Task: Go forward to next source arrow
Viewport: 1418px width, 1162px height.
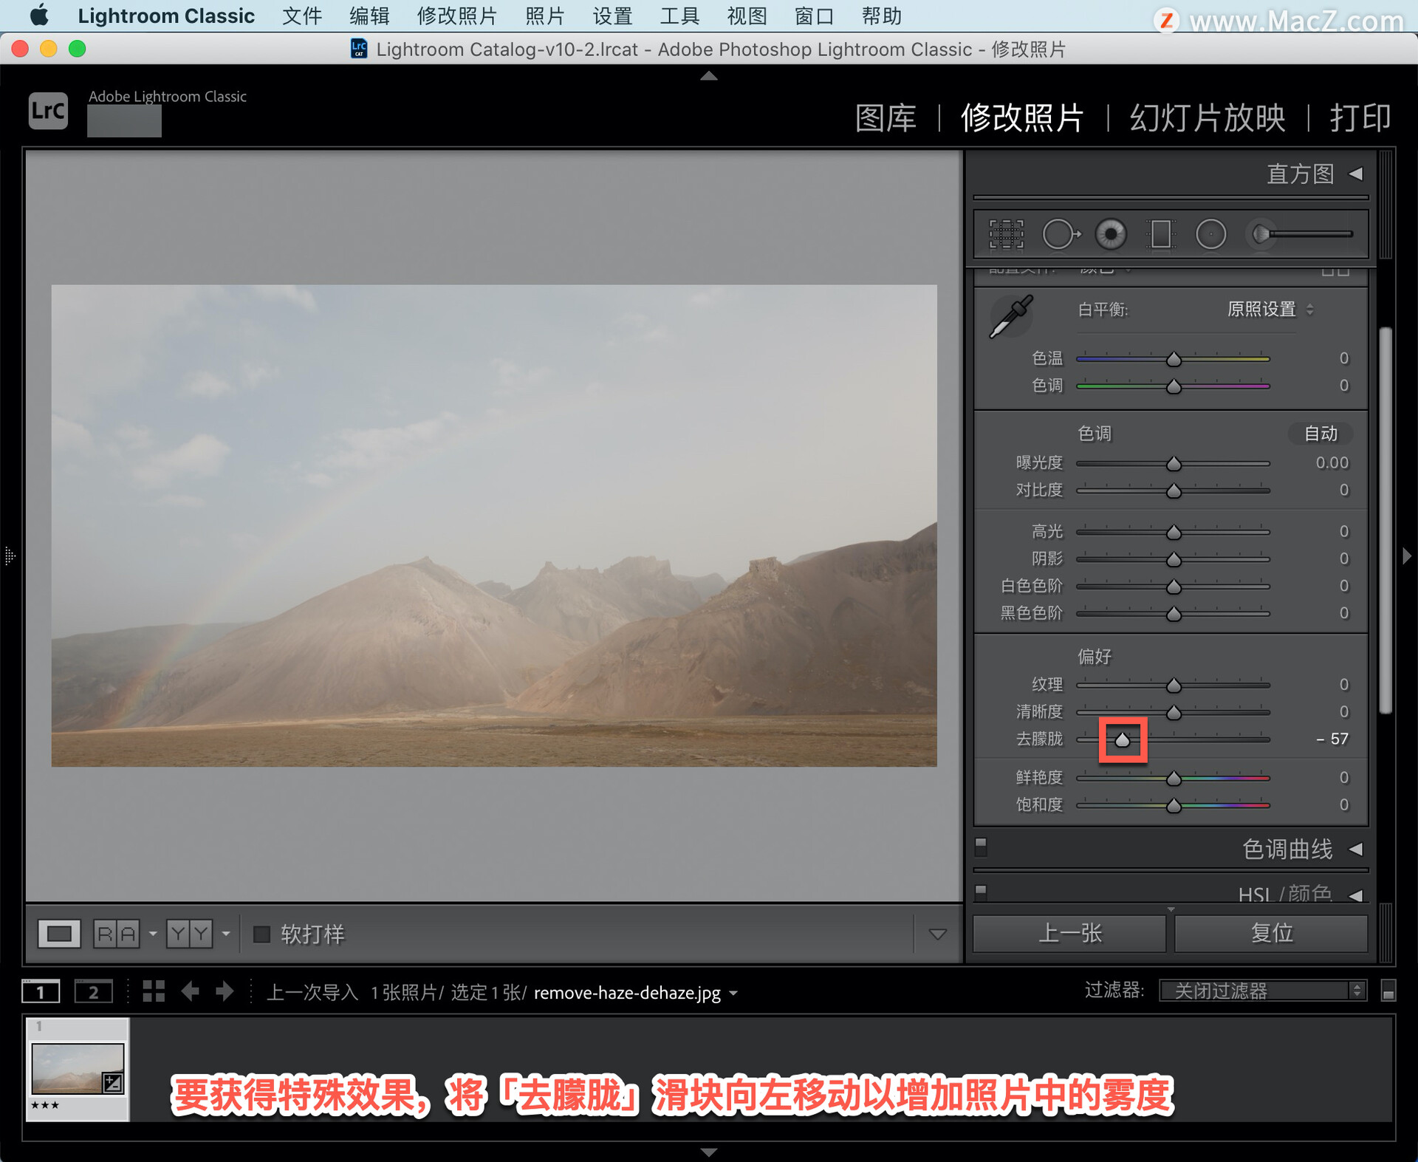Action: tap(225, 991)
